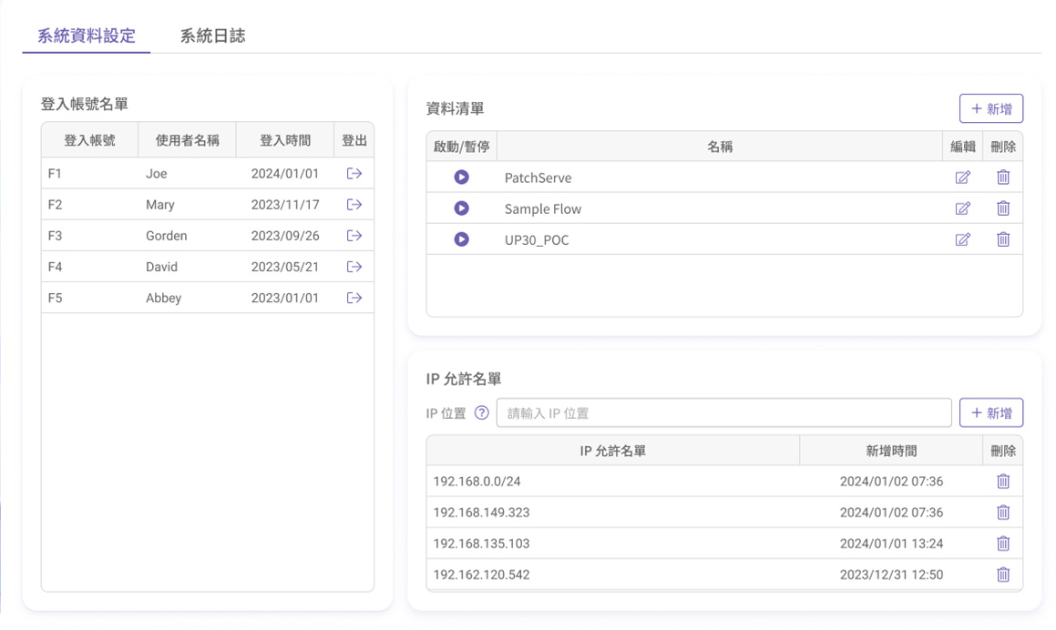Click logout icon for Abbey
The width and height of the screenshot is (1056, 630).
[x=354, y=298]
